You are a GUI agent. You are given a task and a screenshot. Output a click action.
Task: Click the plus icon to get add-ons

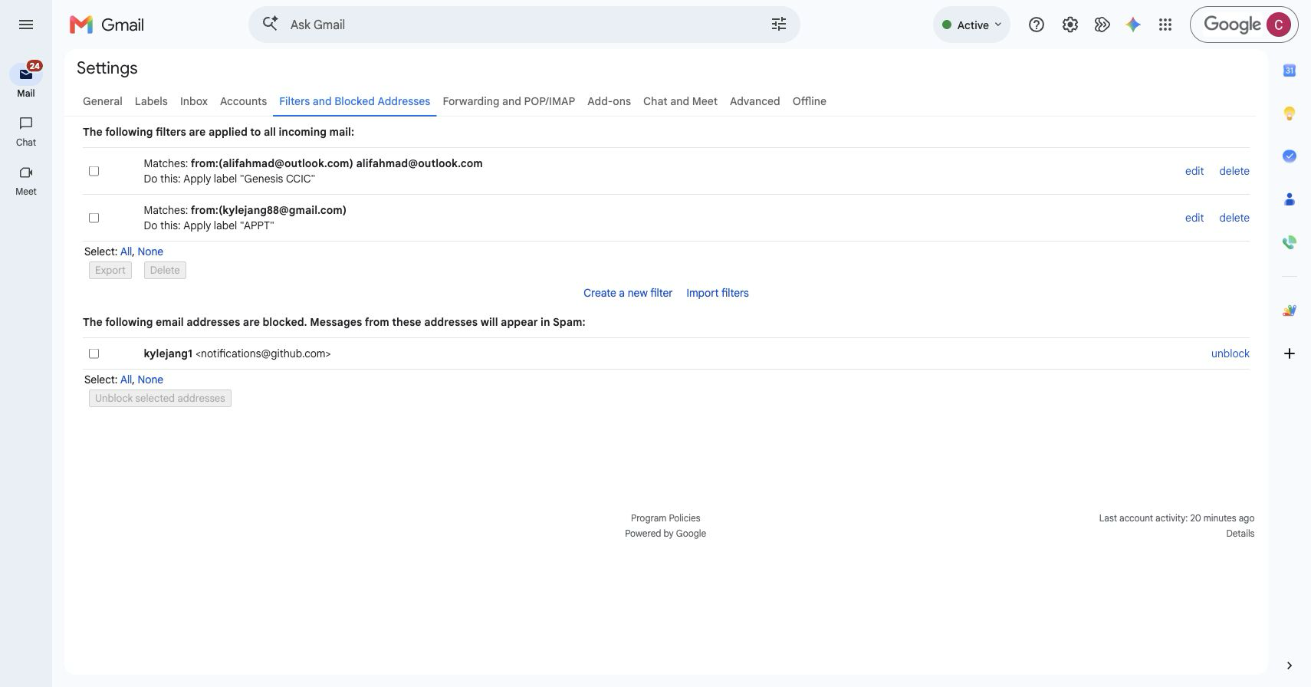pos(1290,353)
